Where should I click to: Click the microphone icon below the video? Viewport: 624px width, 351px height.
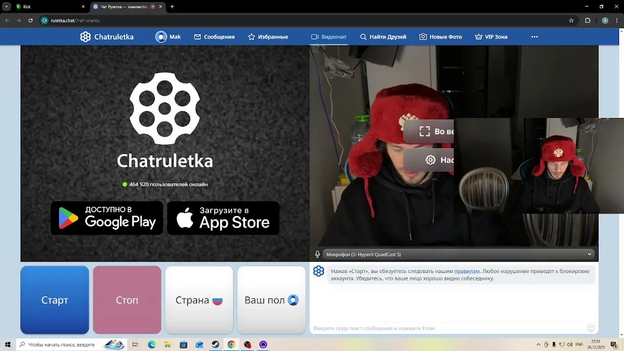coord(317,254)
